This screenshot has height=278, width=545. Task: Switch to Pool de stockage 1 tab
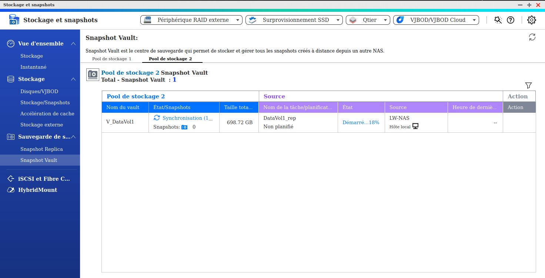coord(111,59)
